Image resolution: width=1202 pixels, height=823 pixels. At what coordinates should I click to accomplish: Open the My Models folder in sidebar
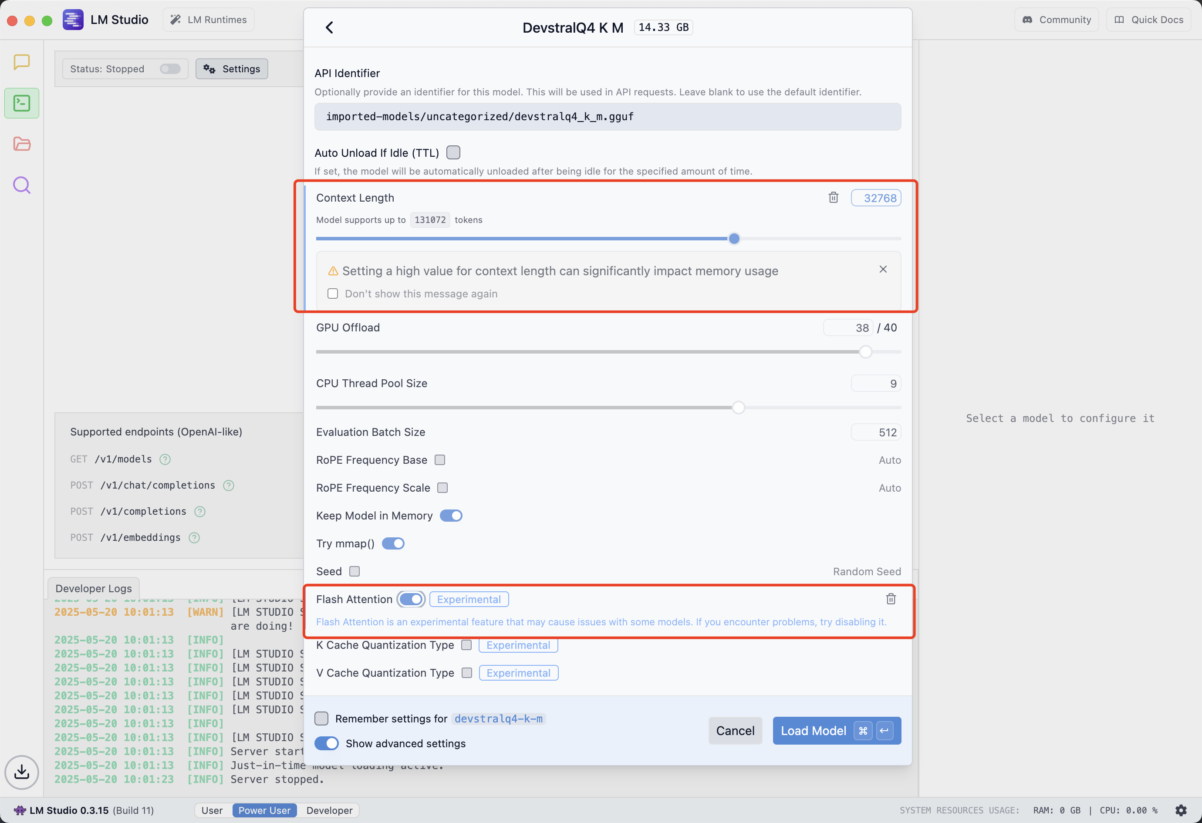click(x=22, y=144)
